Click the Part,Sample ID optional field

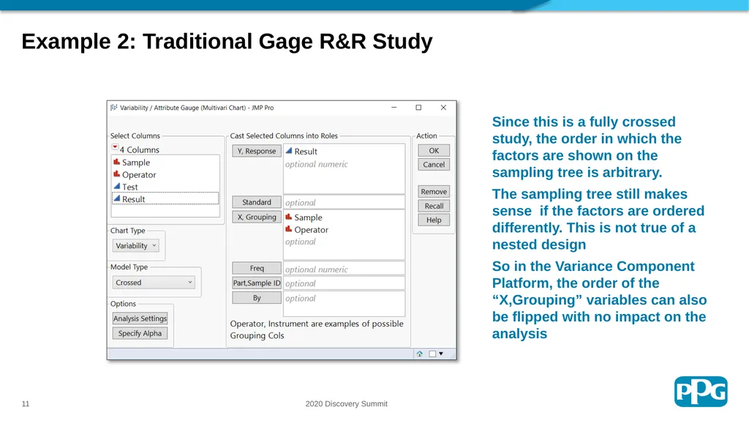click(344, 283)
